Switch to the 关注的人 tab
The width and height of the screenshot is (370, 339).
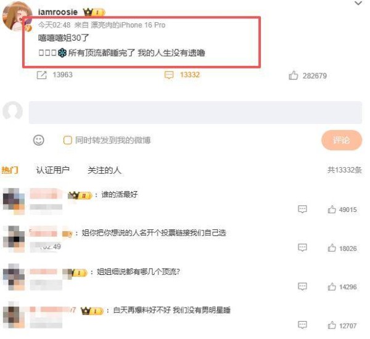(x=104, y=170)
